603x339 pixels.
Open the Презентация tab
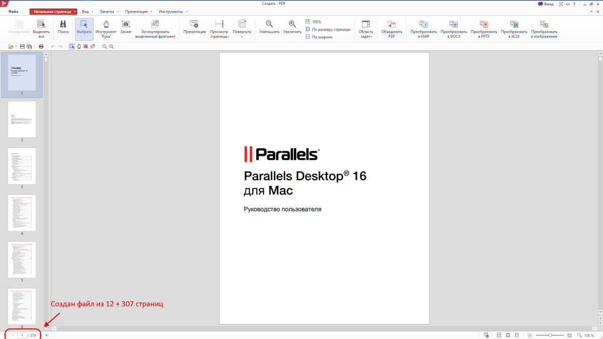point(137,11)
